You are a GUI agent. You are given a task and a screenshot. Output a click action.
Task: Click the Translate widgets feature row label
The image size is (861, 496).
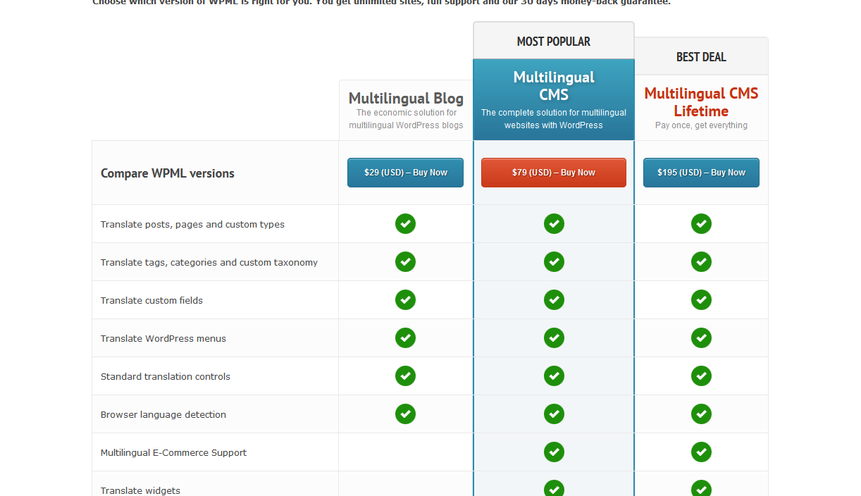point(140,490)
